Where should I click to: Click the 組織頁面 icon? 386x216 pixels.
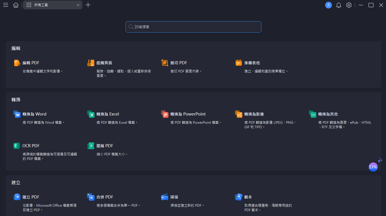point(91,63)
